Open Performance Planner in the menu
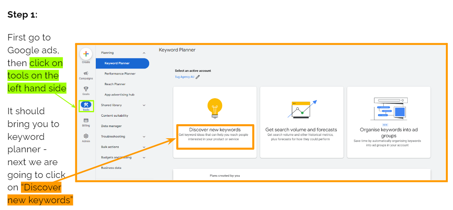453x210 pixels. click(120, 74)
